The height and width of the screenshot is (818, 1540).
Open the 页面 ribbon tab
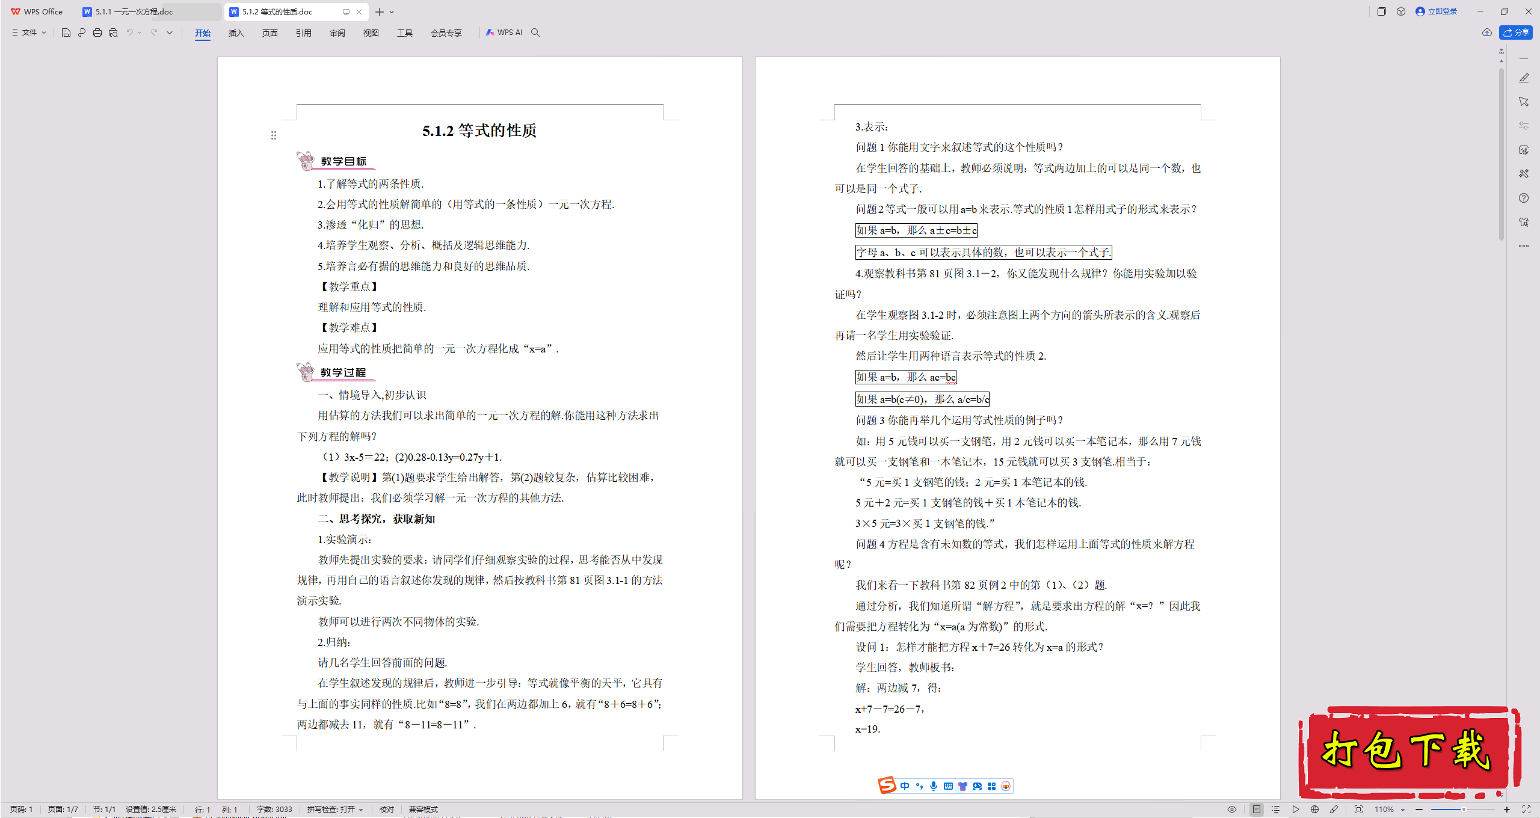(x=269, y=32)
